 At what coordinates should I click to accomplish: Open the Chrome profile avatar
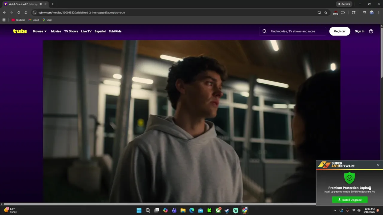(x=372, y=13)
